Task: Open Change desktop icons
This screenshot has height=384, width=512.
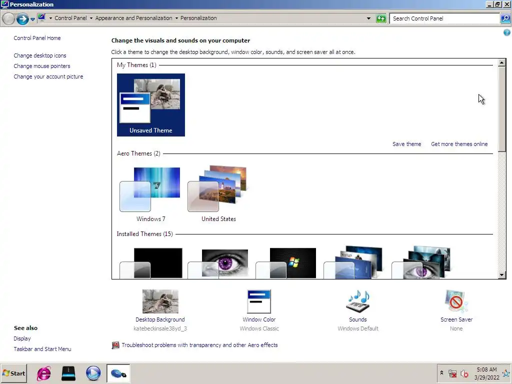Action: pyautogui.click(x=40, y=55)
